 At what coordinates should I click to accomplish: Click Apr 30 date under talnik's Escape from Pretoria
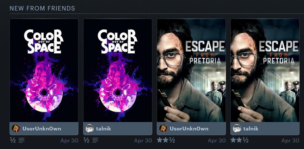point(290,140)
